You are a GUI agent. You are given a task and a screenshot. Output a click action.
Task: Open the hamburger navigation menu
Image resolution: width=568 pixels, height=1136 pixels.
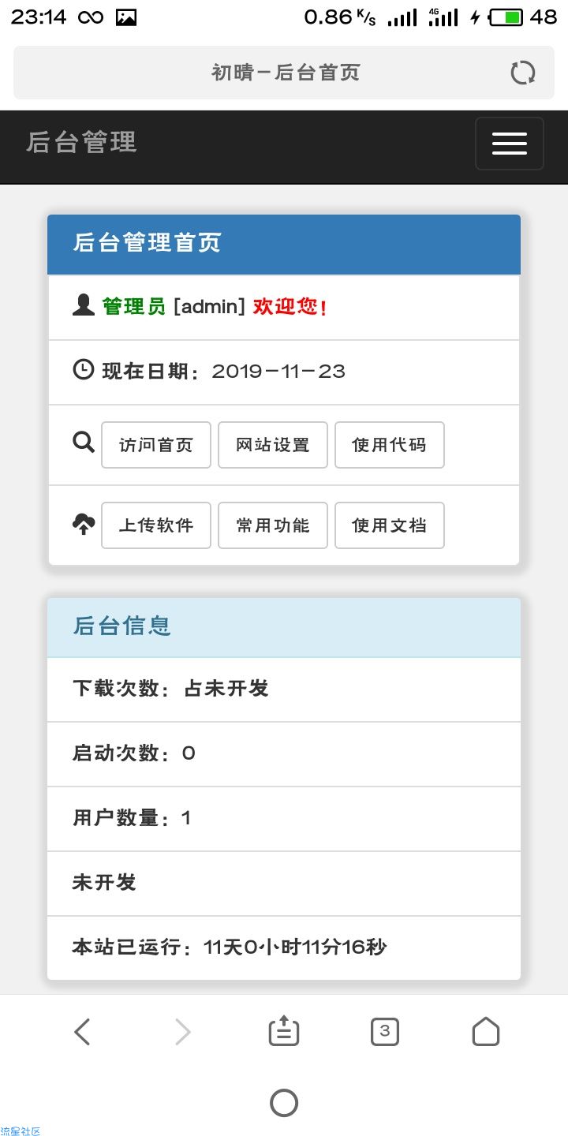[509, 144]
